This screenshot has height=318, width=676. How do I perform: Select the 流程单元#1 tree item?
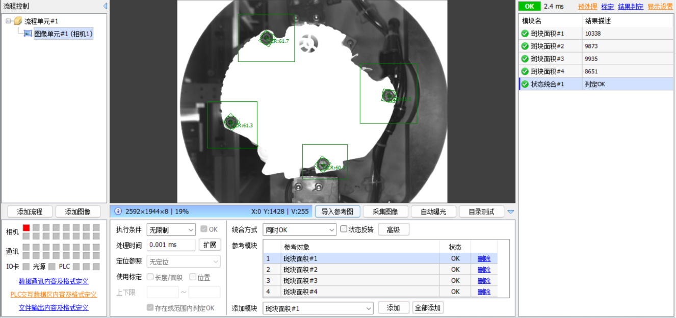pyautogui.click(x=41, y=21)
